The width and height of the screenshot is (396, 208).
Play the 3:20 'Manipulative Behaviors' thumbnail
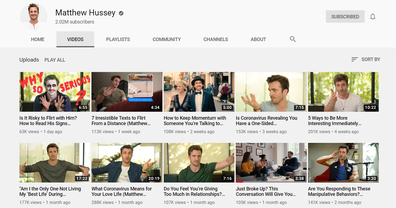[343, 163]
